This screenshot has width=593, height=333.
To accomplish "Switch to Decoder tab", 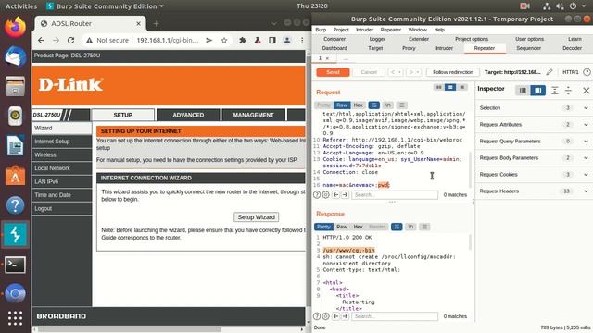I will click(x=572, y=48).
